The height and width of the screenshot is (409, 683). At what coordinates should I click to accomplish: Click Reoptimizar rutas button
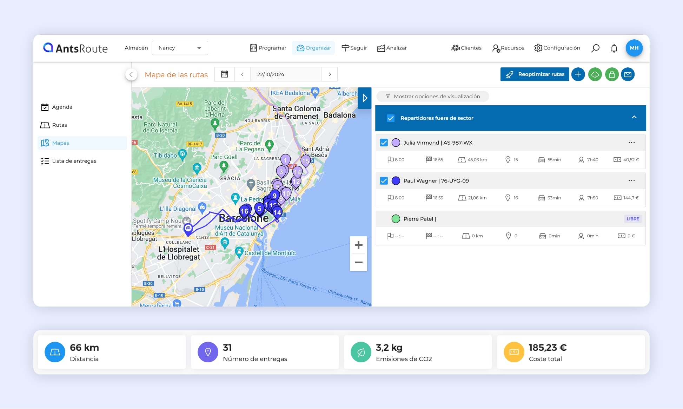tap(535, 74)
